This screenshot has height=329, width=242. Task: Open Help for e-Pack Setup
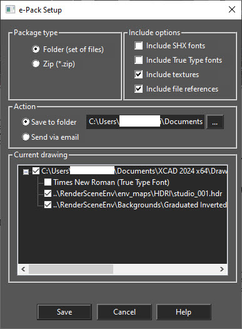tap(184, 312)
